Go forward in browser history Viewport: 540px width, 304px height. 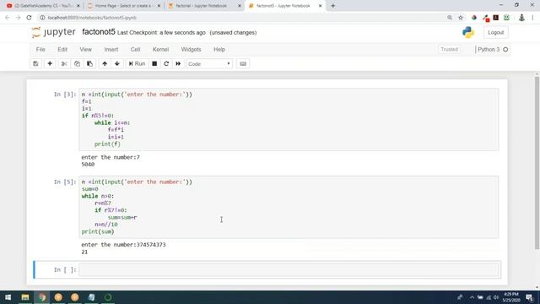point(19,18)
